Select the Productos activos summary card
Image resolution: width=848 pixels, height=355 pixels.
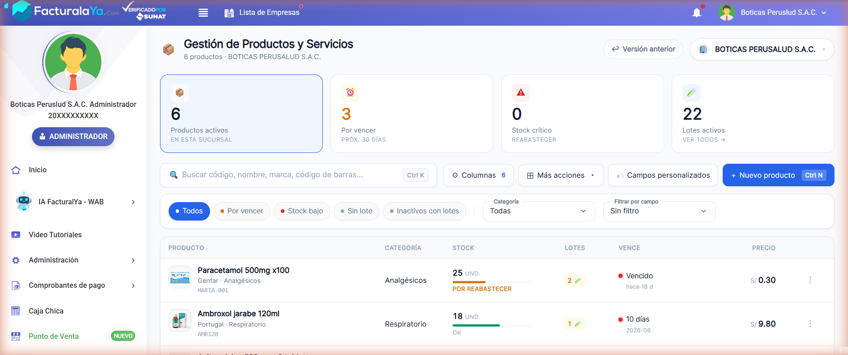241,114
